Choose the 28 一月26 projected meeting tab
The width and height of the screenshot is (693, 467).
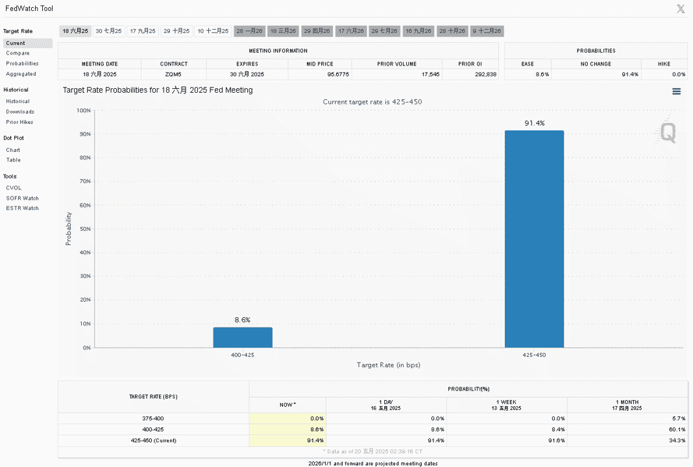249,31
